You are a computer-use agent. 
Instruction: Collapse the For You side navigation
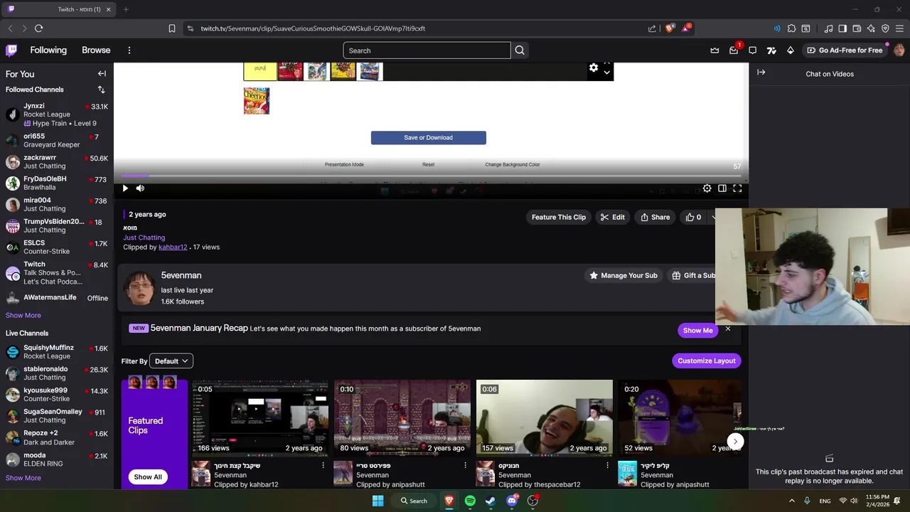[x=102, y=74]
